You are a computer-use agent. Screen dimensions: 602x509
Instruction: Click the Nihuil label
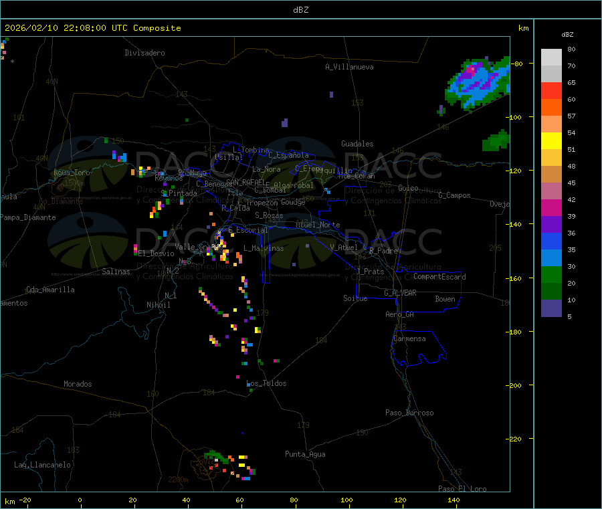tap(159, 305)
